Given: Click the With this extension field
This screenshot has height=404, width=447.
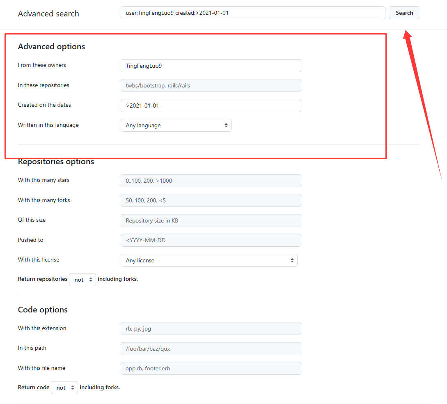Looking at the screenshot, I should point(211,328).
